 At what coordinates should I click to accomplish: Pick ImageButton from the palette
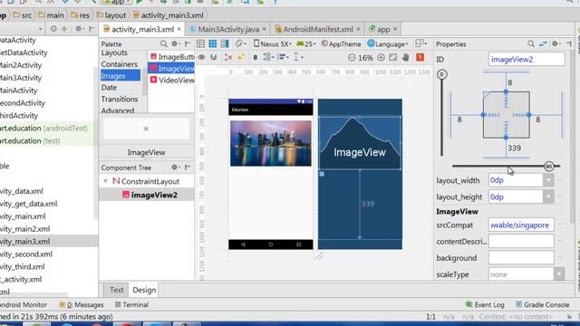pyautogui.click(x=171, y=57)
